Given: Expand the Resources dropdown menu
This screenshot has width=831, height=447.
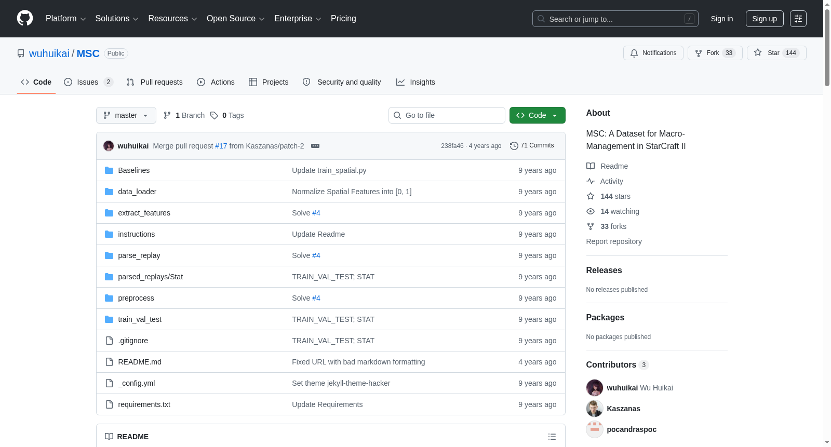Looking at the screenshot, I should pyautogui.click(x=172, y=19).
